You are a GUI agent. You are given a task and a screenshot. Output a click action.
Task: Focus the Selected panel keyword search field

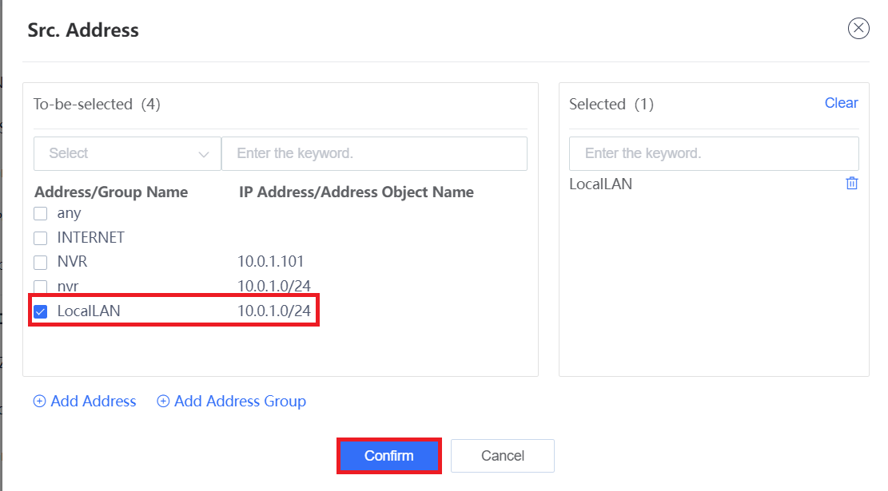click(x=714, y=153)
